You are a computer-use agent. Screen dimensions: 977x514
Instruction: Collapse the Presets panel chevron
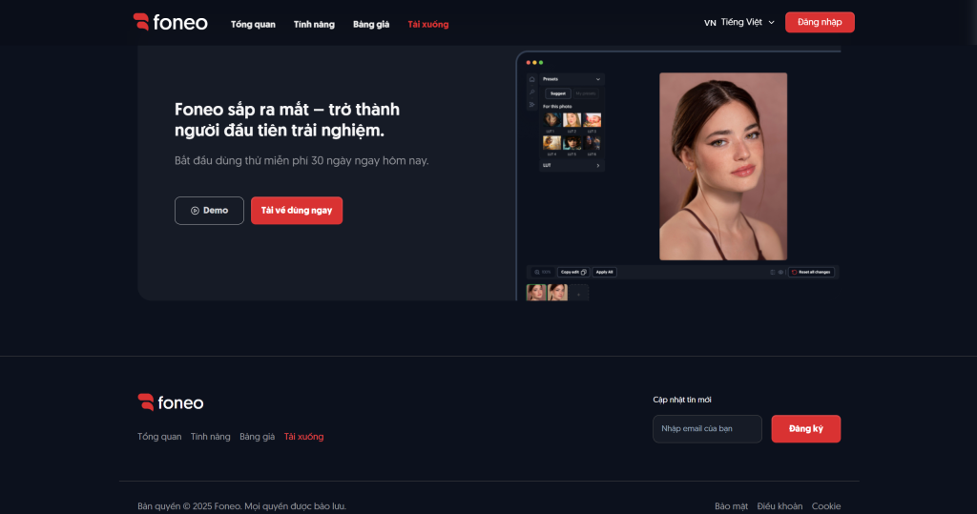[x=598, y=79]
